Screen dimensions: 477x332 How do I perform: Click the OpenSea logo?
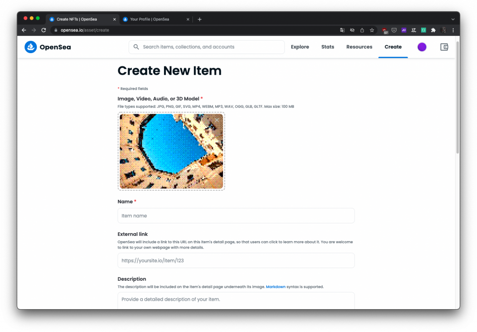(48, 47)
